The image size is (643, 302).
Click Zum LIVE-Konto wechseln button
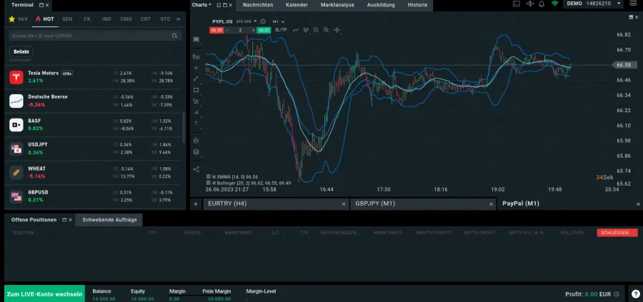[x=44, y=294]
